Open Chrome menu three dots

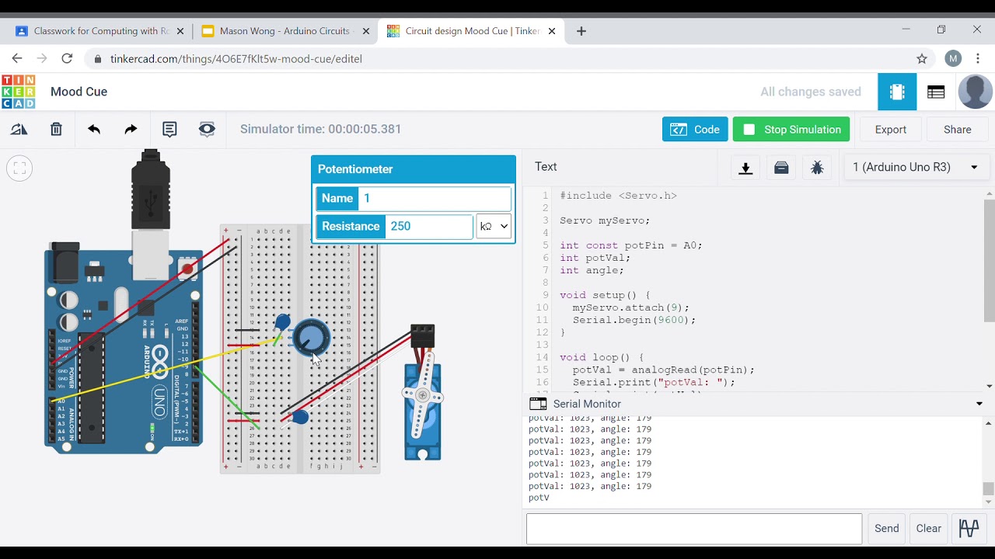[978, 59]
